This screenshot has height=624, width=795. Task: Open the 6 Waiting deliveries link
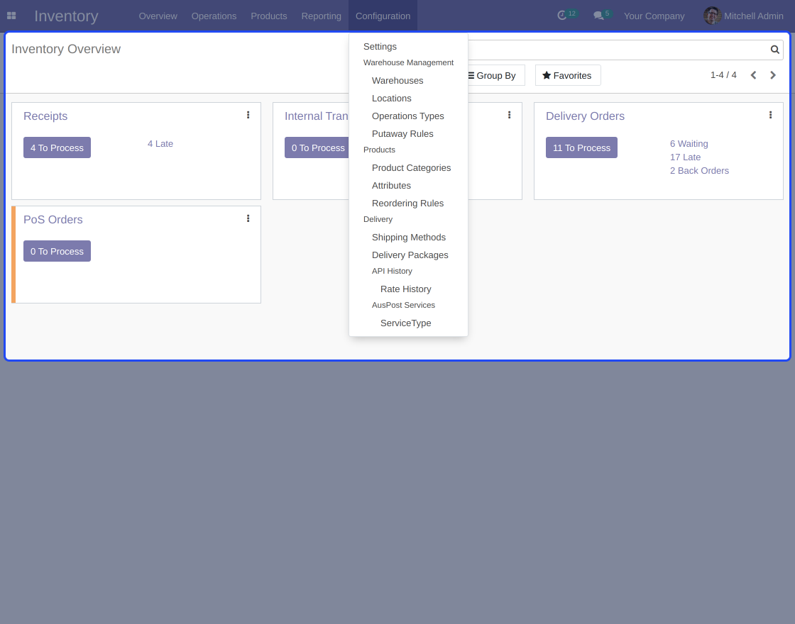click(689, 144)
